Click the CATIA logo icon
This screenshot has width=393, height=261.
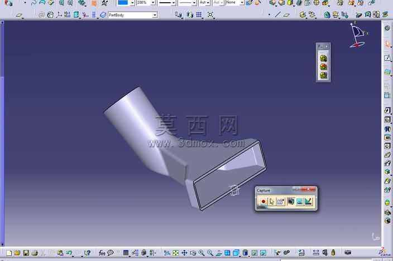pyautogui.click(x=385, y=252)
